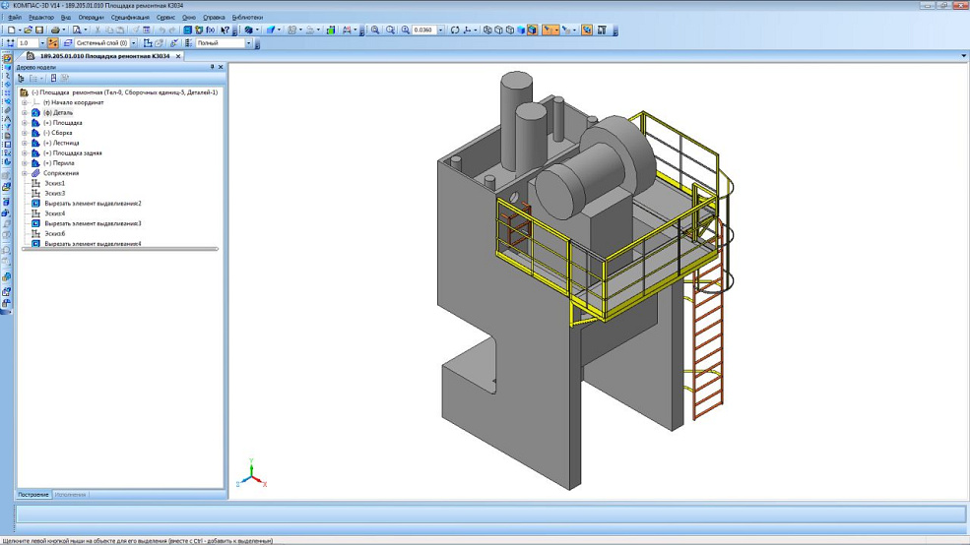Expand the Лестница tree node
Image resolution: width=970 pixels, height=545 pixels.
coord(25,143)
